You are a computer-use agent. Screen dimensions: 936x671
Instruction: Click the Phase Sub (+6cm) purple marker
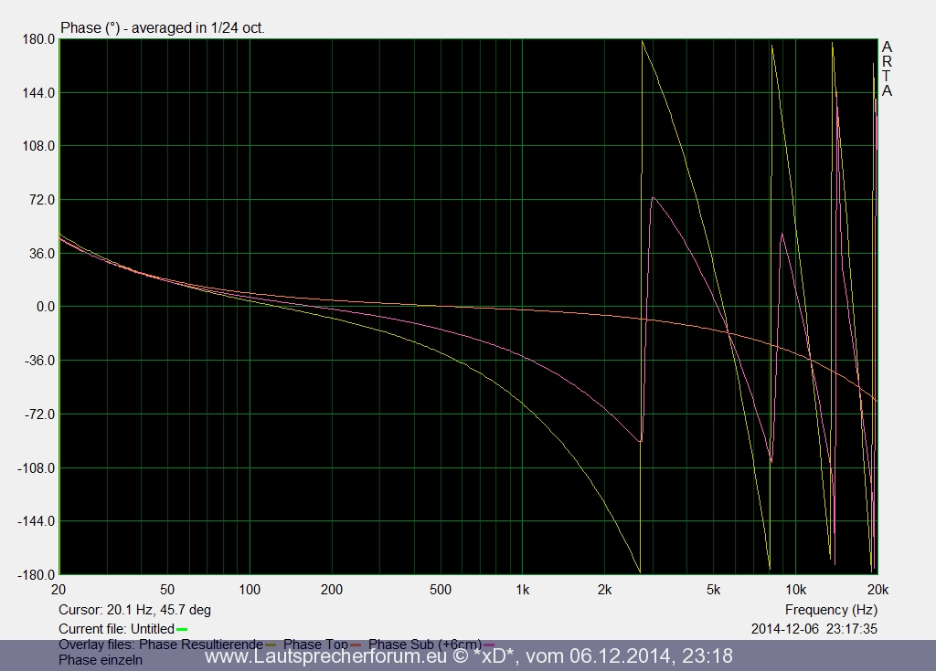tap(488, 645)
